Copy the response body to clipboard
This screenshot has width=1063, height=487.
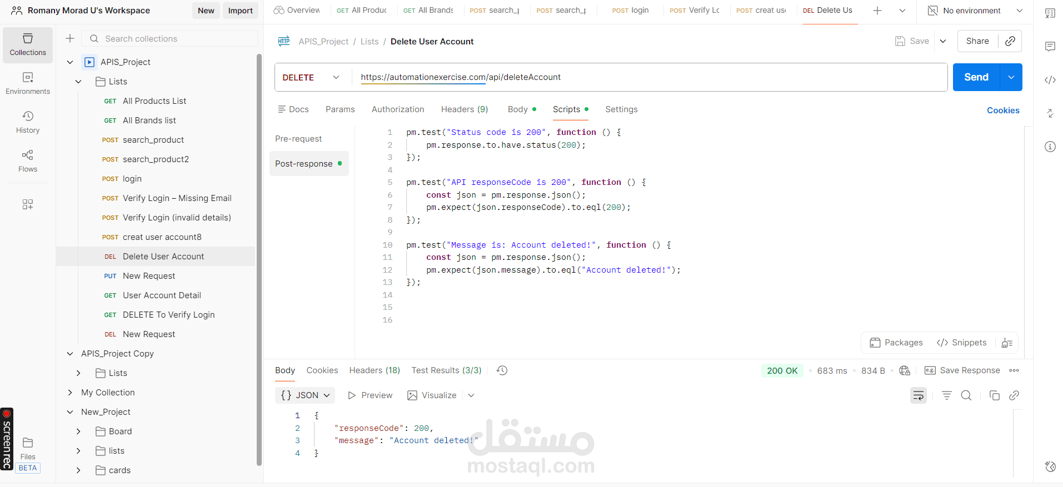tap(995, 395)
